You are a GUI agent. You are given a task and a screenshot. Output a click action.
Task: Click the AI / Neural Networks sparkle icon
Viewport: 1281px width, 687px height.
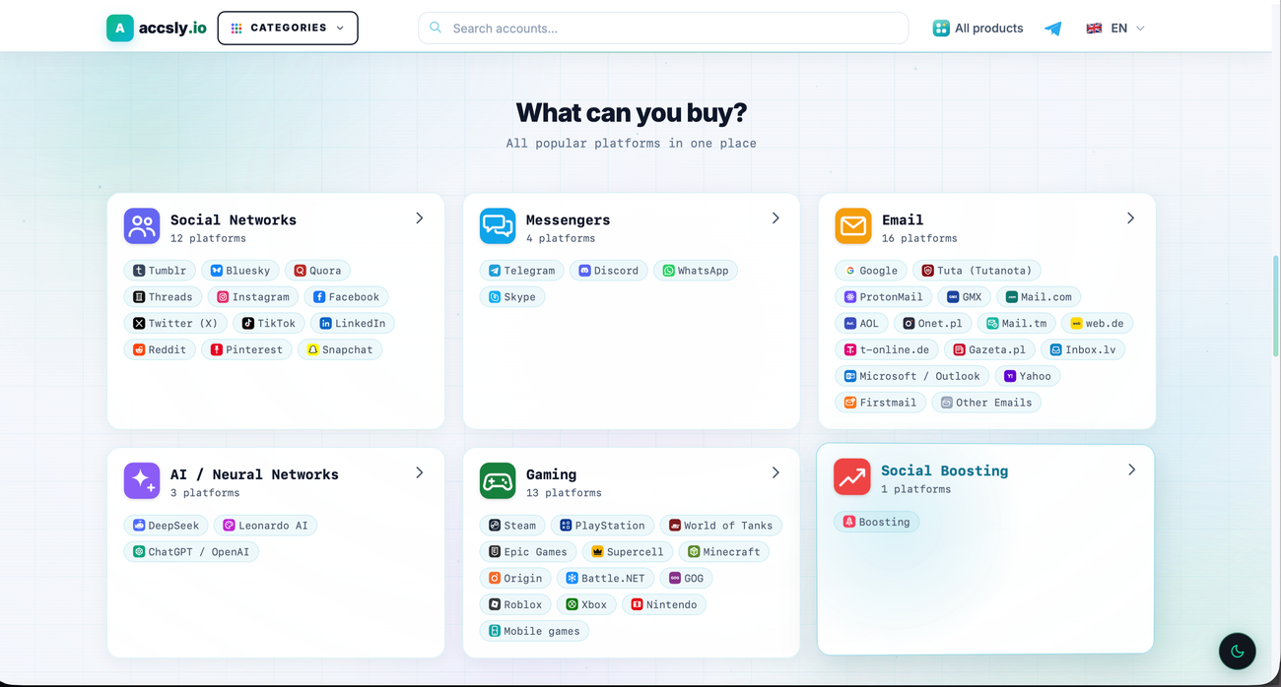click(142, 481)
